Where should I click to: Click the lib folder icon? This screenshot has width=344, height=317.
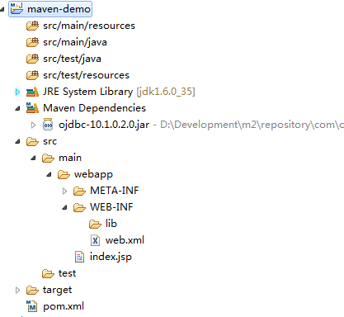pyautogui.click(x=95, y=224)
